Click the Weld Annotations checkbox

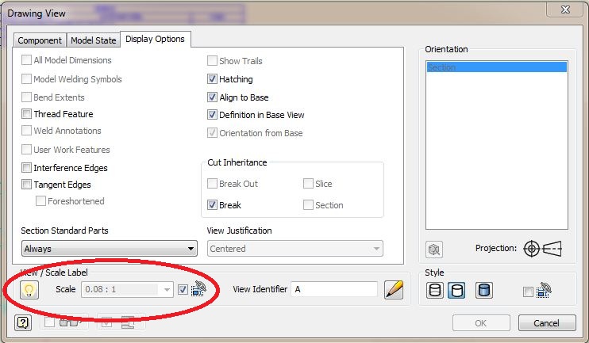[x=26, y=131]
